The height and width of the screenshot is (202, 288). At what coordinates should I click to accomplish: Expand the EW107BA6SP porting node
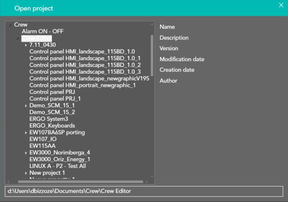pos(26,133)
